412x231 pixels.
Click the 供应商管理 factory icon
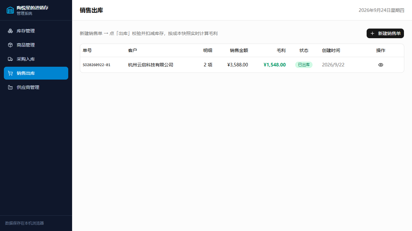(10, 87)
